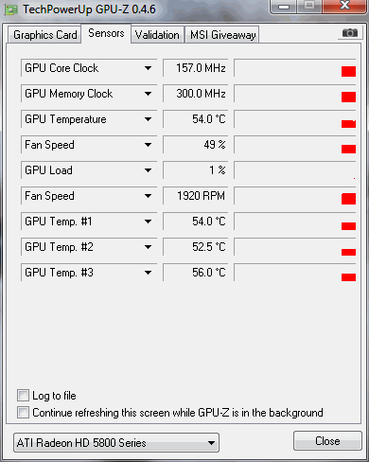Open the GPU Temperature sensor dropdown
369x462 pixels.
[89, 119]
